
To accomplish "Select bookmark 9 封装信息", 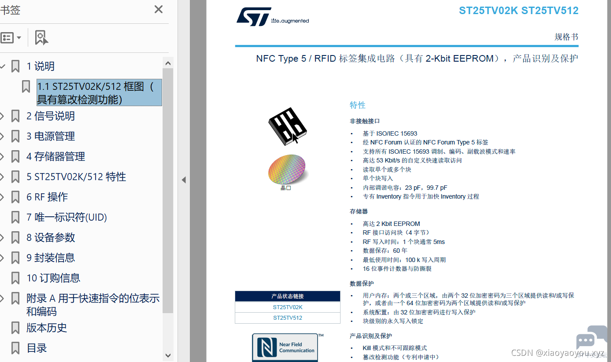I will pyautogui.click(x=51, y=258).
